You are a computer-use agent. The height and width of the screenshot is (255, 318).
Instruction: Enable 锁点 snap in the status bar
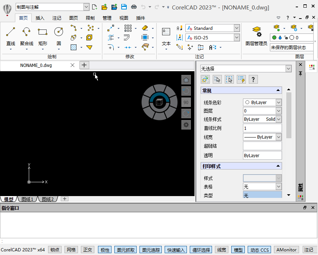click(55, 250)
